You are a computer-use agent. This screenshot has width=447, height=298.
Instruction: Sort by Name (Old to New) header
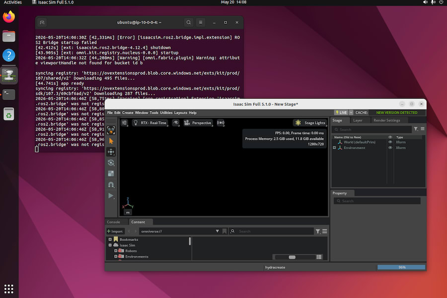pyautogui.click(x=348, y=137)
